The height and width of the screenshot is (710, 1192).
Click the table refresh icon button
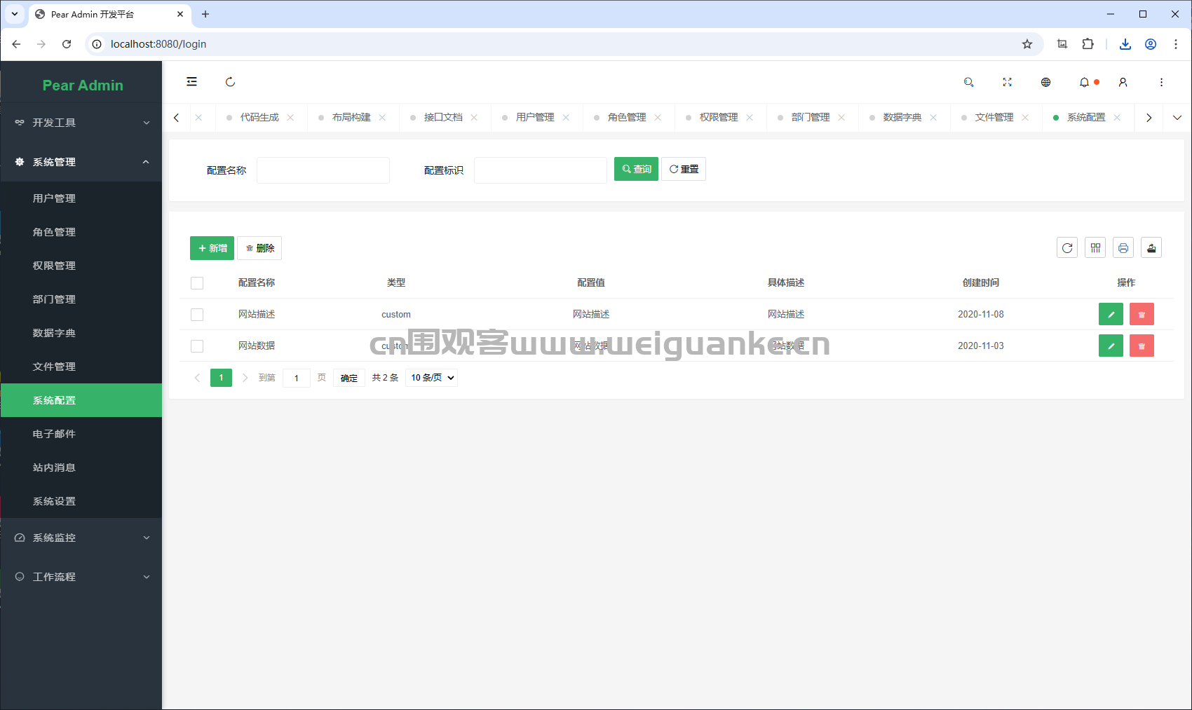1067,247
